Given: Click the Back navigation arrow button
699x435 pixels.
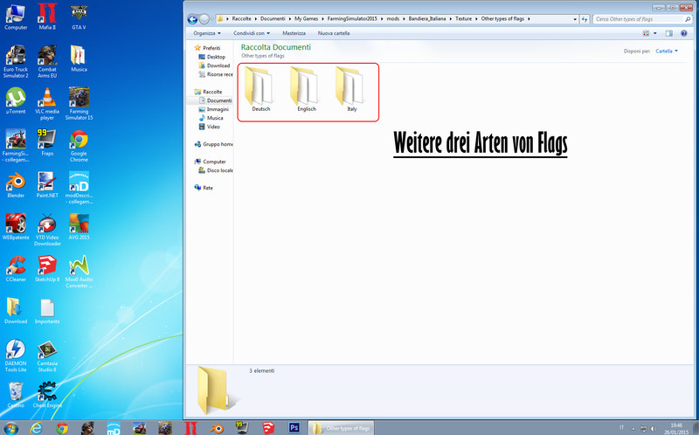Looking at the screenshot, I should (x=191, y=17).
